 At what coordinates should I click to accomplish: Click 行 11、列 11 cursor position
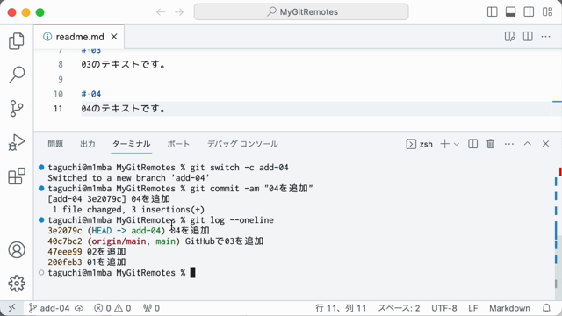[x=341, y=308]
